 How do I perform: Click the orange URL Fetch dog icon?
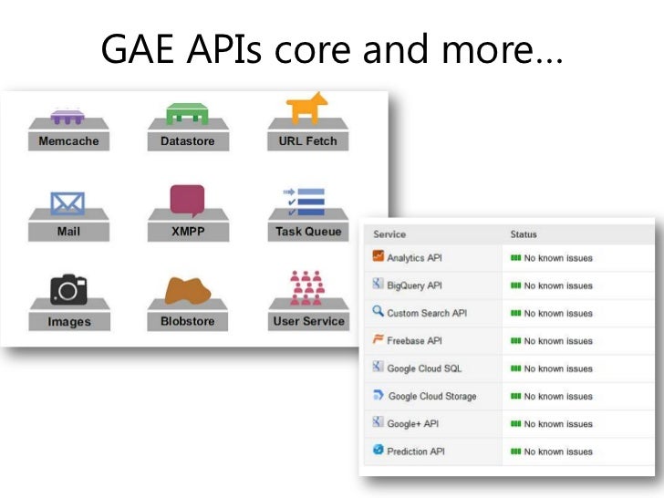pyautogui.click(x=307, y=109)
